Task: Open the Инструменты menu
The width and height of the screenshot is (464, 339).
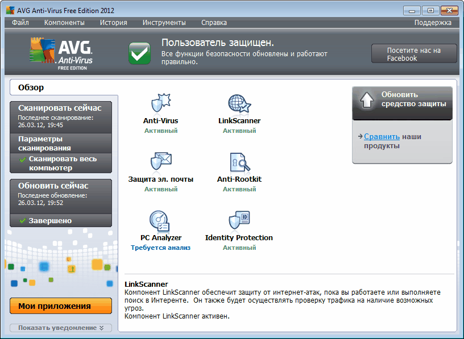Action: 164,23
